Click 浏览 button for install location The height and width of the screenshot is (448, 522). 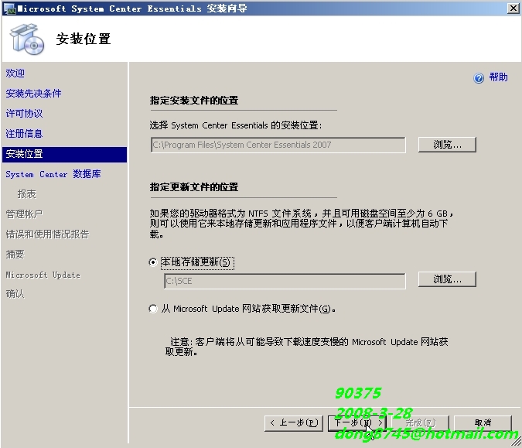point(447,145)
